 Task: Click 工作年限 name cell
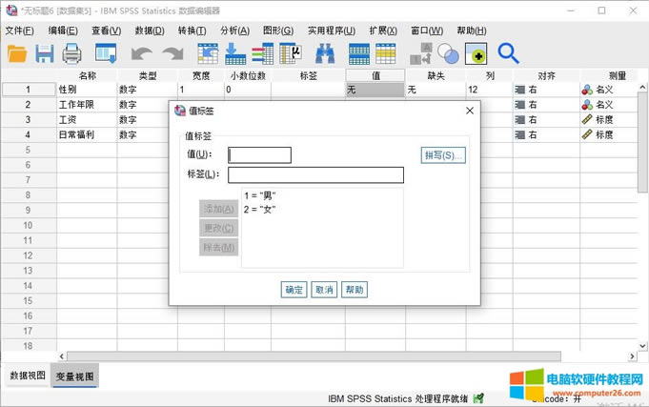tap(87, 104)
